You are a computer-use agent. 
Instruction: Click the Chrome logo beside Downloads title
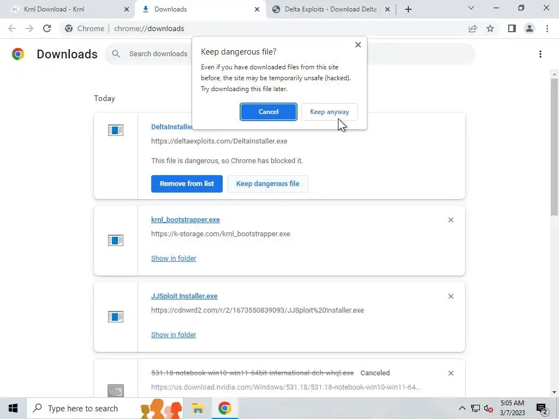click(18, 54)
